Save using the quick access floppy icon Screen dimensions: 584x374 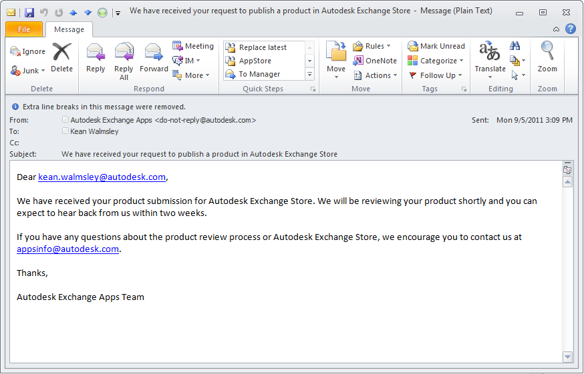29,12
